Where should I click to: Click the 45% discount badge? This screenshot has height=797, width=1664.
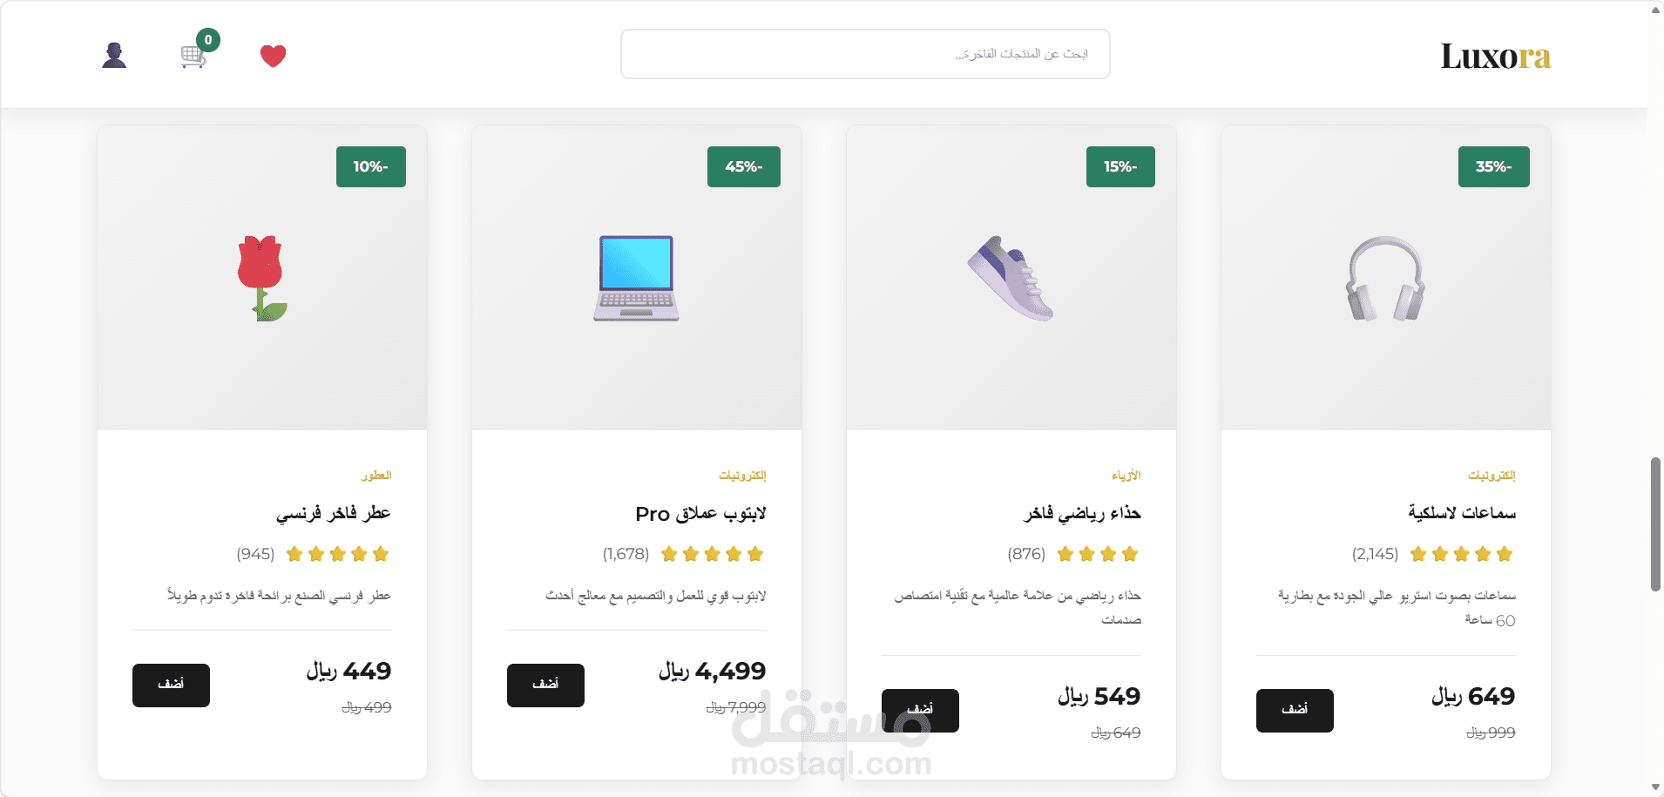[x=744, y=166]
